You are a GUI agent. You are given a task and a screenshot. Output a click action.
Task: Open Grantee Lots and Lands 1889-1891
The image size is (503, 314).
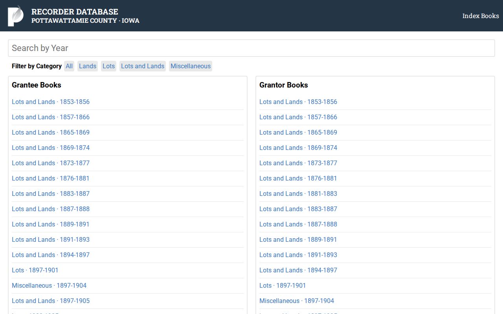[x=51, y=224]
